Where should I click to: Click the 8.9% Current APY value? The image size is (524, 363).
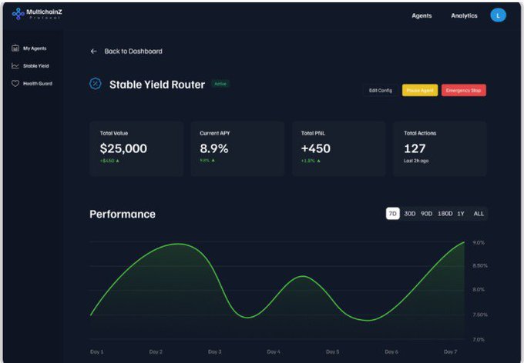tap(214, 148)
